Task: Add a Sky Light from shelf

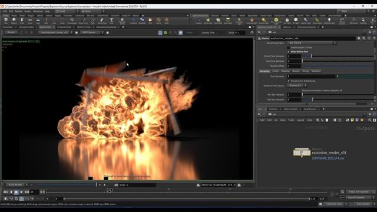Action: click(x=287, y=21)
